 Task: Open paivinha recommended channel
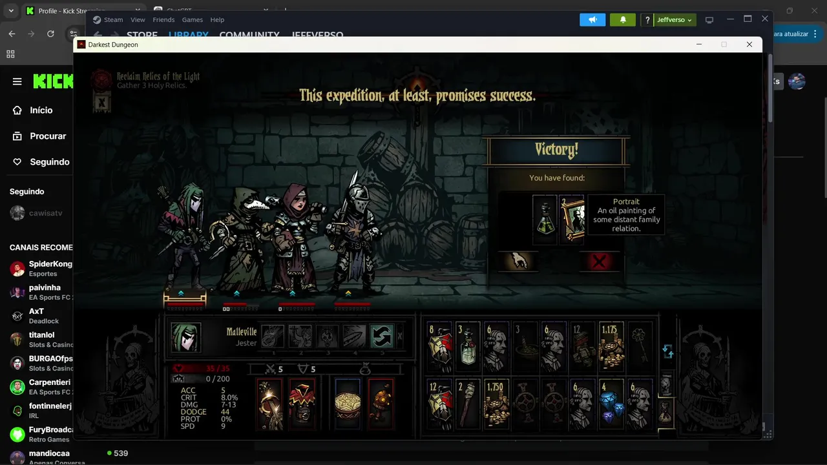(41, 292)
